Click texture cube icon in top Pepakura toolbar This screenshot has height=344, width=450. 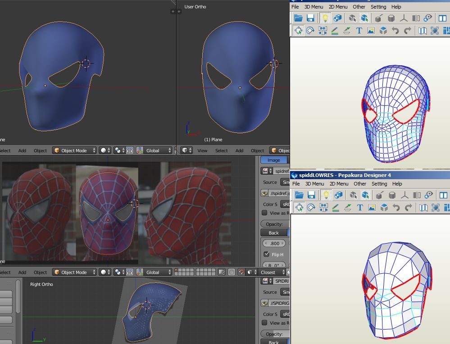coord(337,18)
